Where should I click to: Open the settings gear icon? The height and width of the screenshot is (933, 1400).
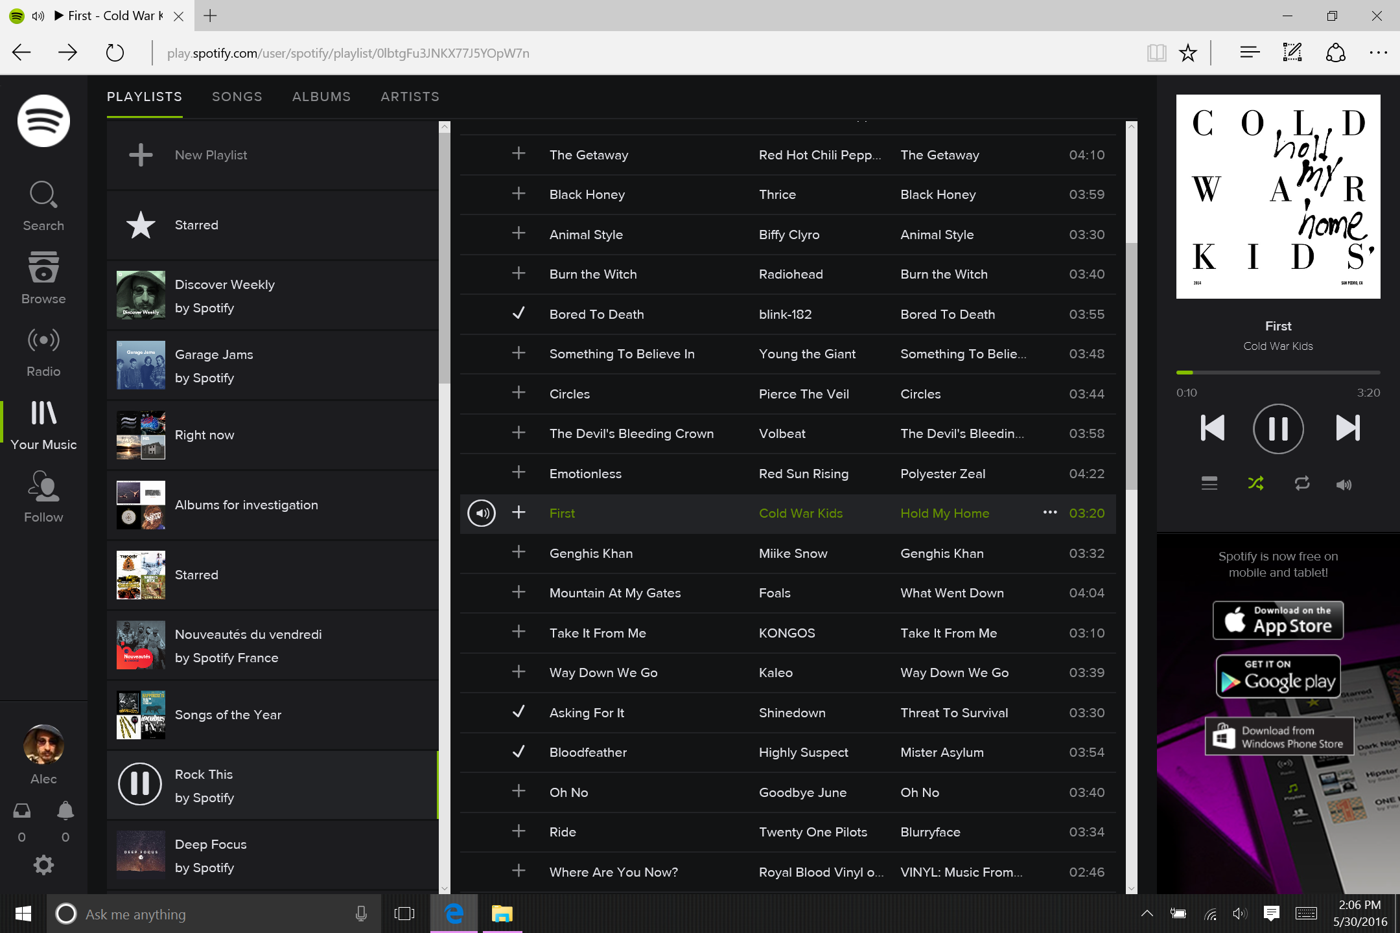43,865
